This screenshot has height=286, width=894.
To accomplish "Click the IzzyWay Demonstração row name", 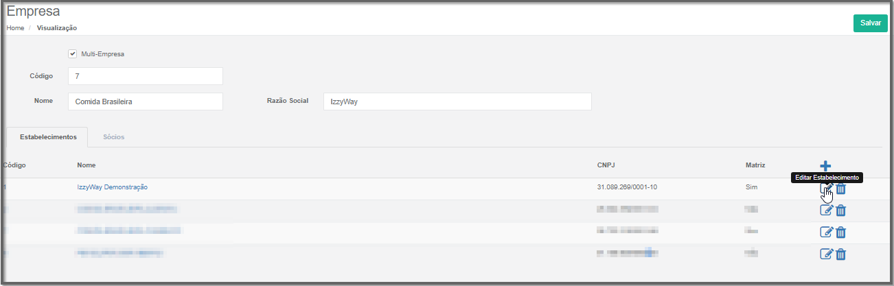I will (x=113, y=187).
